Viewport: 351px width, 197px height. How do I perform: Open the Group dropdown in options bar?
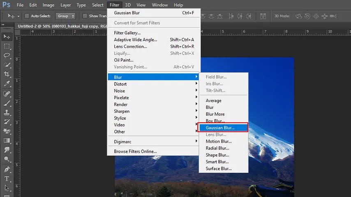click(65, 16)
